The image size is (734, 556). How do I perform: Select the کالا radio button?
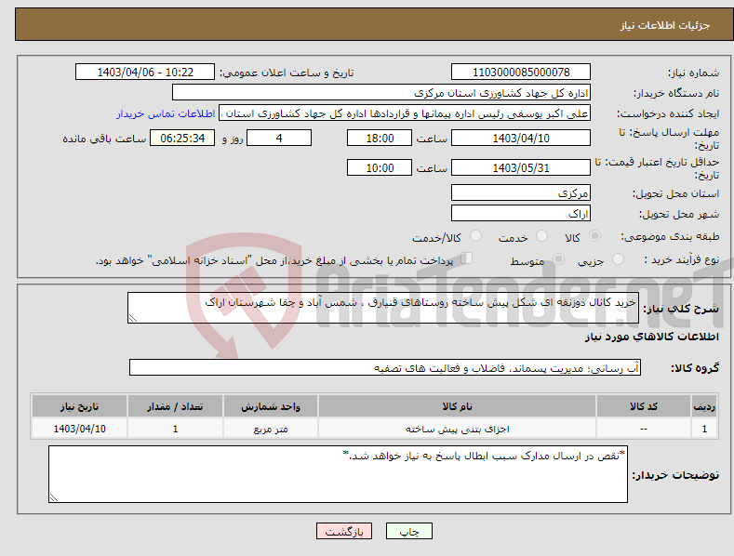(x=595, y=236)
